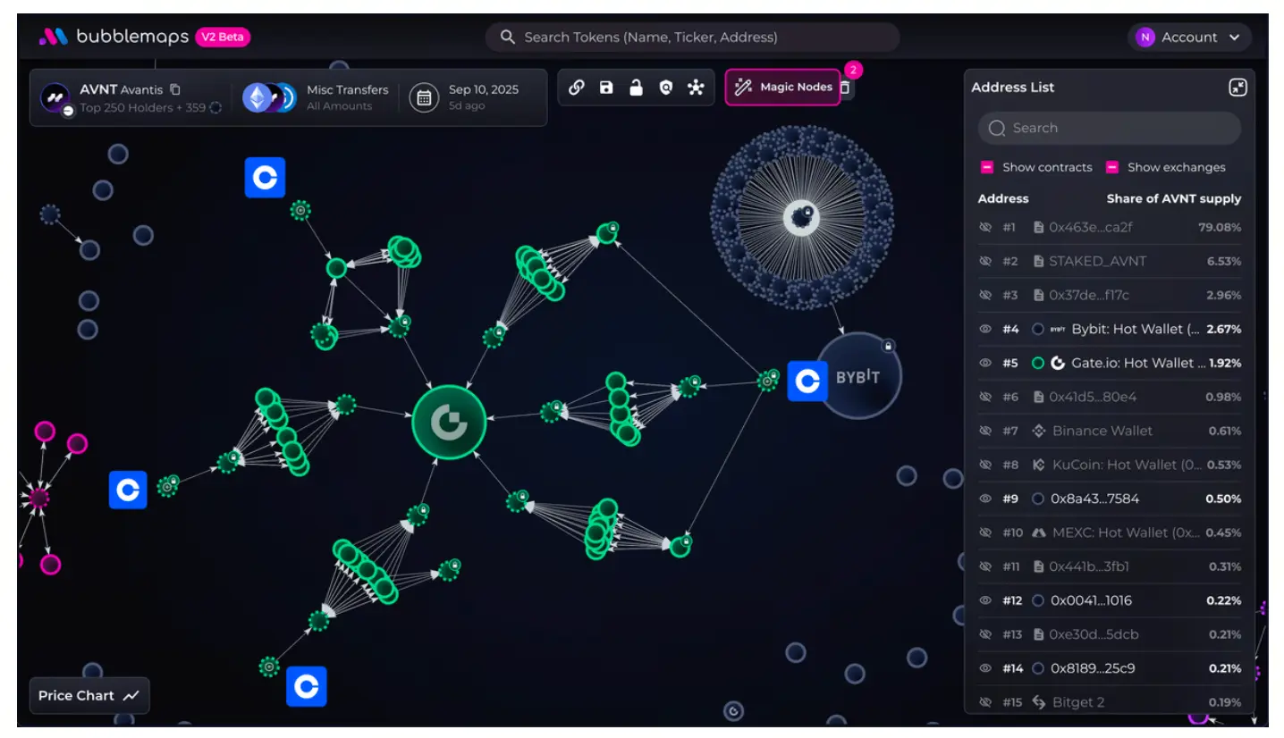
Task: Click the Address column header
Action: [1003, 198]
